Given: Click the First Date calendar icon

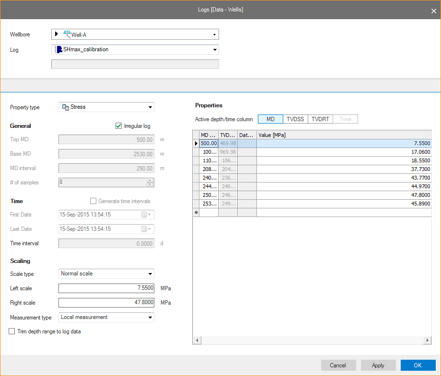Looking at the screenshot, I should tap(144, 215).
